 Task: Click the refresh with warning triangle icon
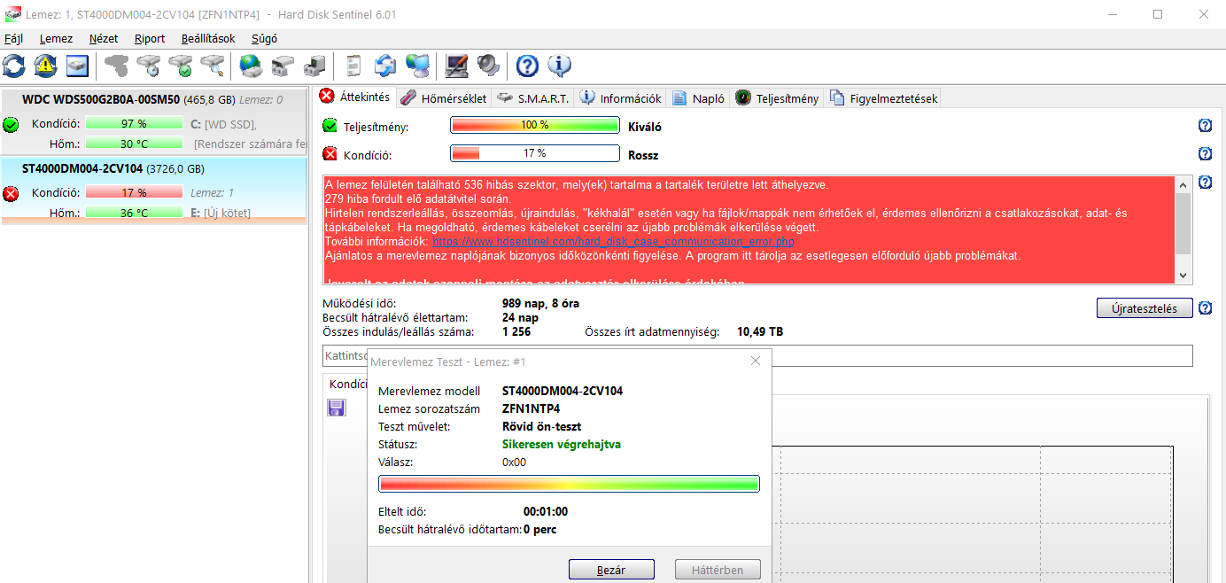pos(46,66)
